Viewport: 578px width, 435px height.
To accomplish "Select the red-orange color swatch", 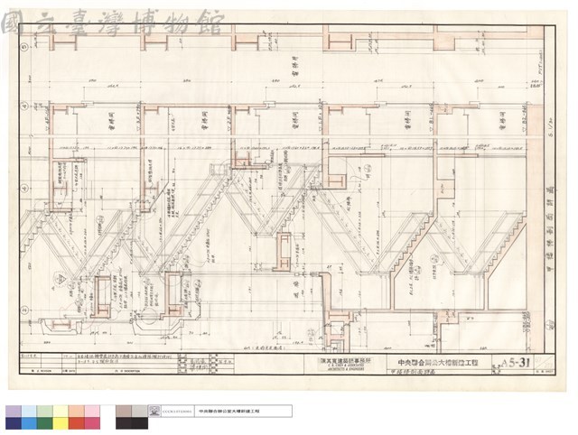I will (77, 423).
